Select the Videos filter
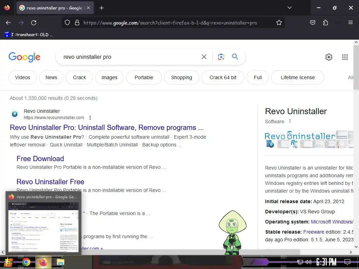This screenshot has height=269, width=359. tap(22, 77)
